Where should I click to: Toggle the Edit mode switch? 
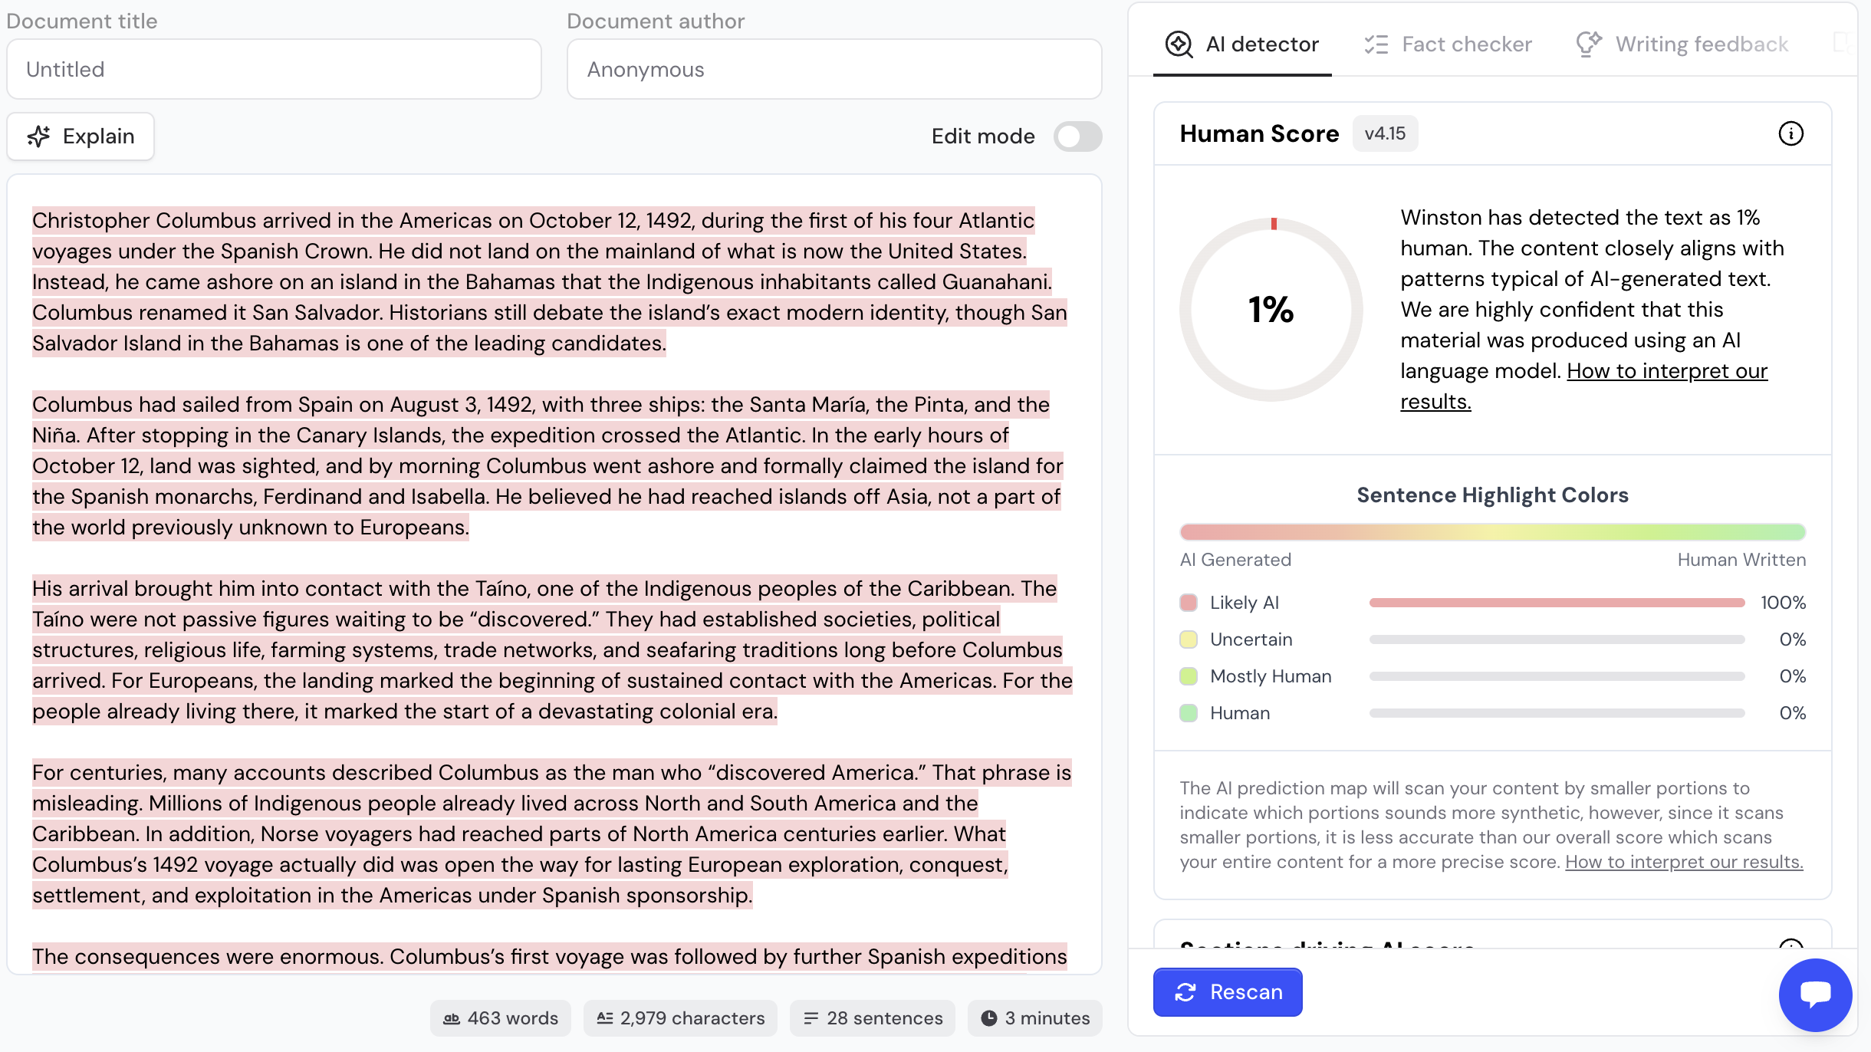pos(1077,136)
